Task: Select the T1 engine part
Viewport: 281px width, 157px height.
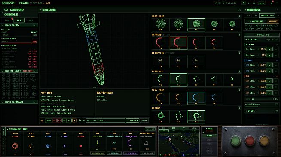Action: [161, 117]
